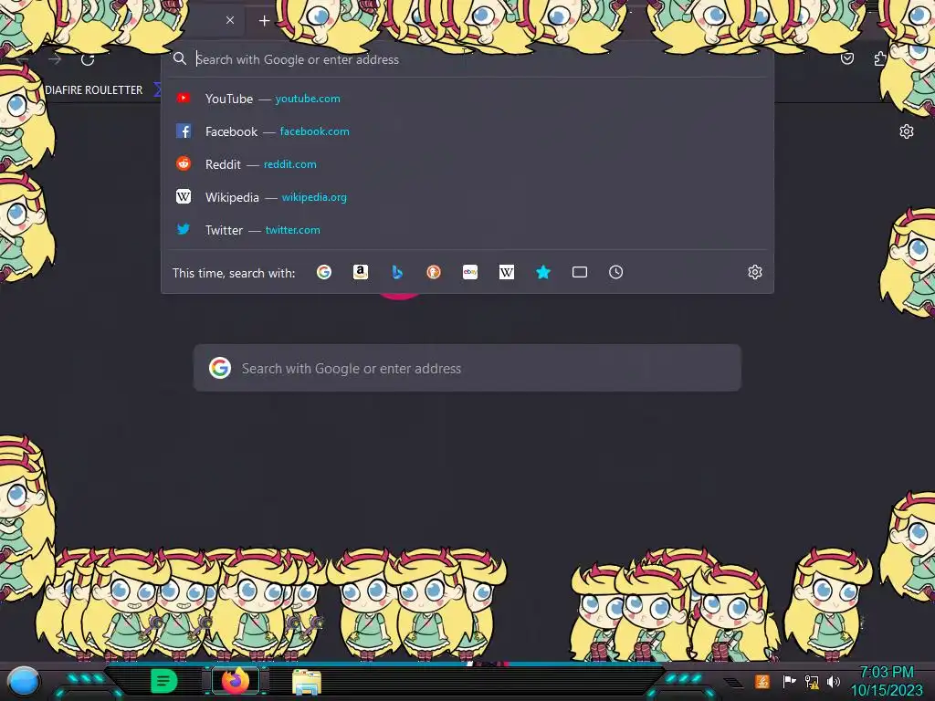Open Java tray icon

pos(762,681)
